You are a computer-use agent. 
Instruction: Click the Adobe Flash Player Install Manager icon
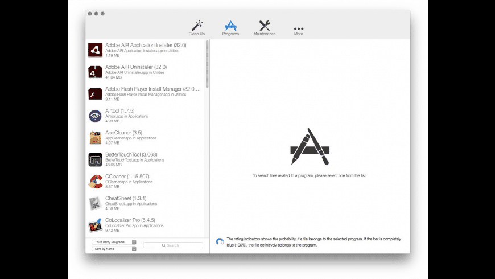pyautogui.click(x=95, y=93)
